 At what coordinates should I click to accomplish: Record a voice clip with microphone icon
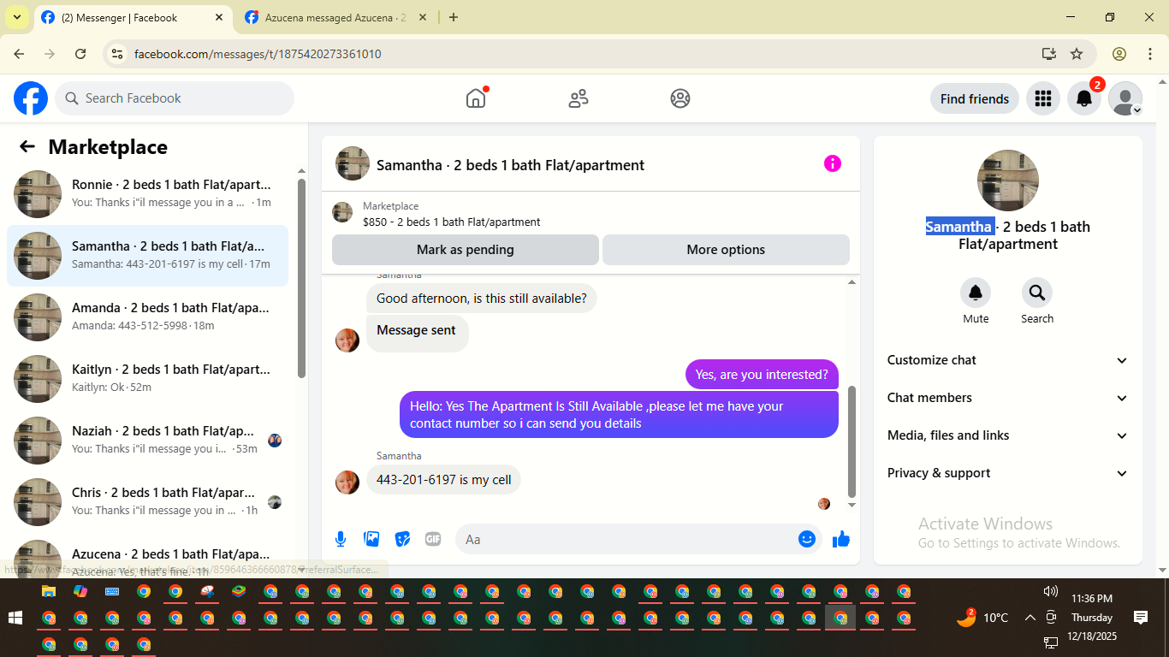[x=341, y=539]
